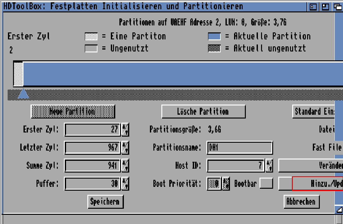Click the Puffer stepper arrows
The height and width of the screenshot is (224, 343).
pyautogui.click(x=125, y=184)
